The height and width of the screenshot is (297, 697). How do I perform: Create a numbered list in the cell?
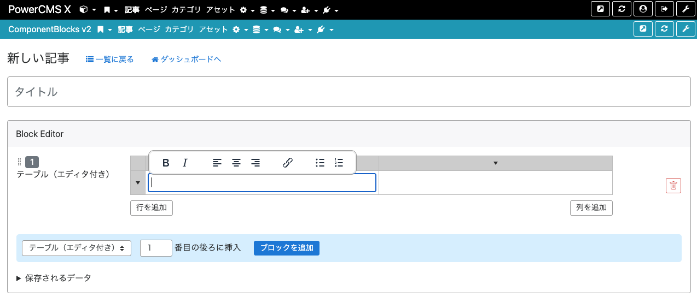pyautogui.click(x=339, y=163)
